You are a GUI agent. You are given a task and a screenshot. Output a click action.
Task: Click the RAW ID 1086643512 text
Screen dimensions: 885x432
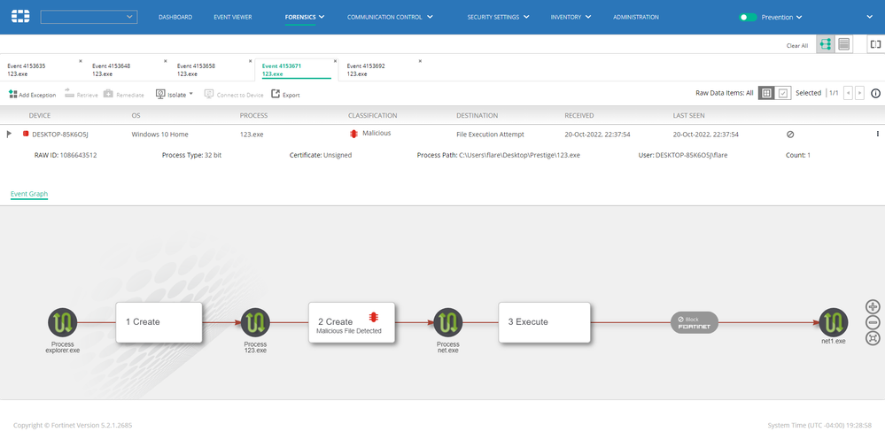(66, 155)
